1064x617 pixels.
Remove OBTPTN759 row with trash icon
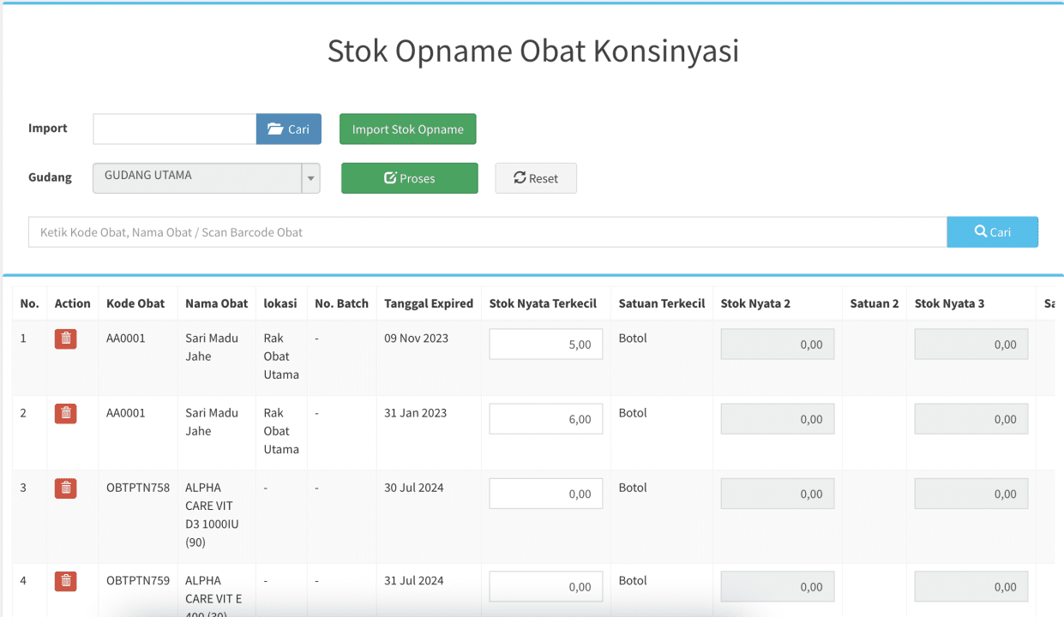tap(66, 581)
